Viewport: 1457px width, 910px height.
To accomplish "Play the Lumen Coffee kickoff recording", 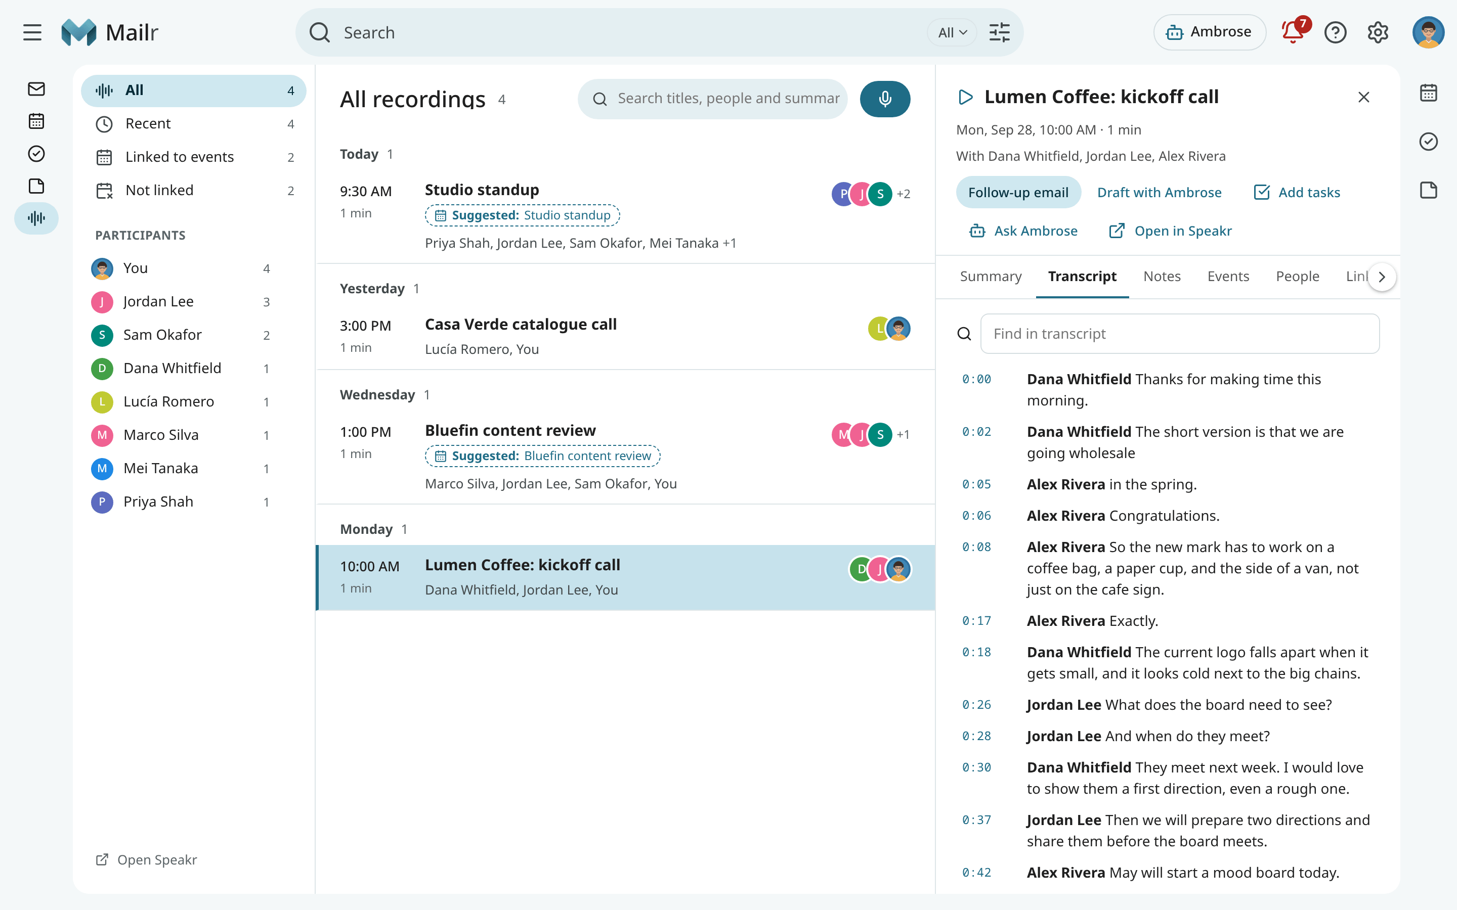I will pos(966,97).
